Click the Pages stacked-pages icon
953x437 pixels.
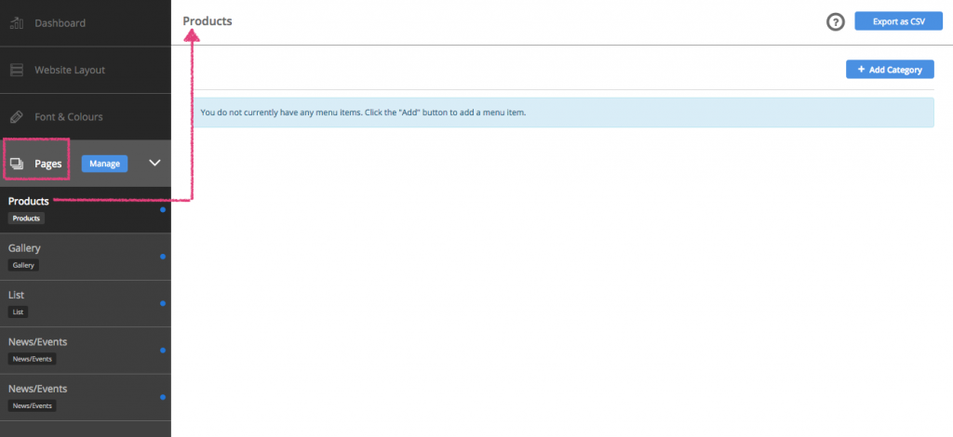tap(17, 164)
